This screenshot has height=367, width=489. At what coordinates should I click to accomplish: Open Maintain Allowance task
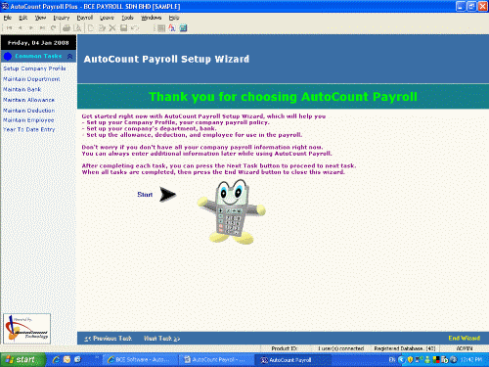[28, 100]
